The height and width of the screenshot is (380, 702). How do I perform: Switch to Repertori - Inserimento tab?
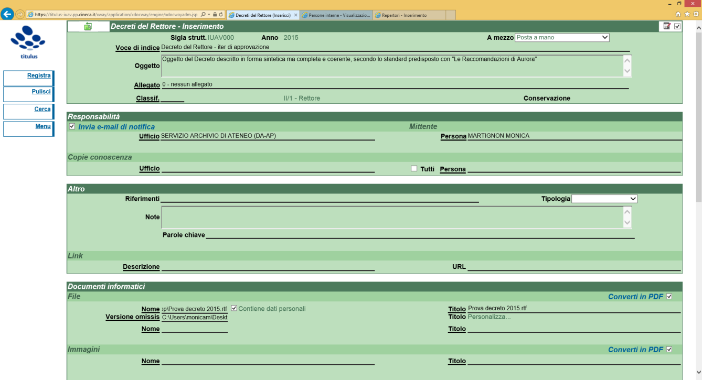click(409, 15)
